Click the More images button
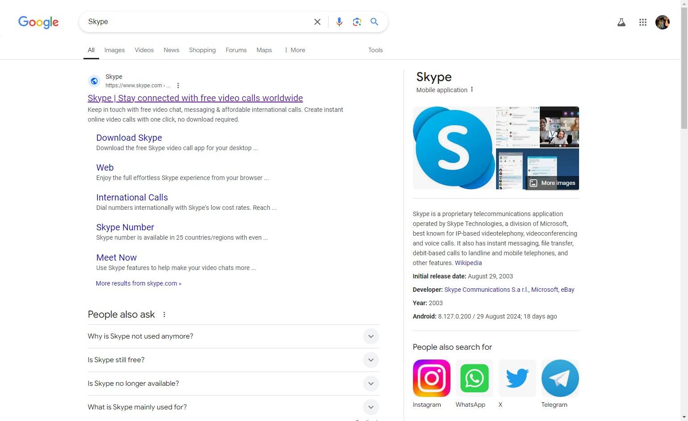This screenshot has height=421, width=688. (x=553, y=183)
